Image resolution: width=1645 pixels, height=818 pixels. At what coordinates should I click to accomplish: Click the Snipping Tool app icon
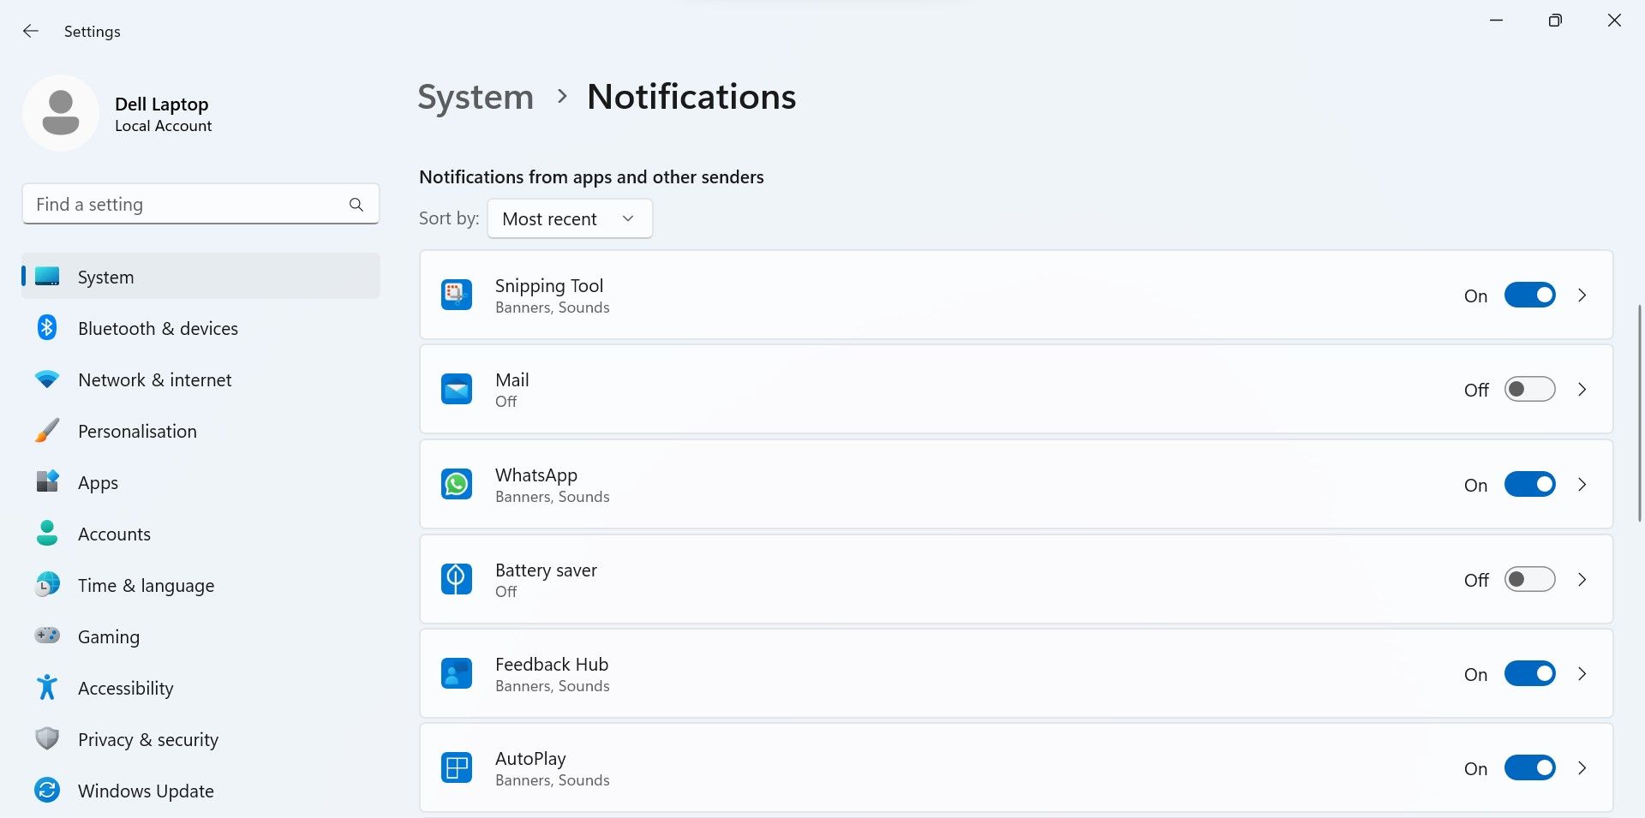(456, 295)
